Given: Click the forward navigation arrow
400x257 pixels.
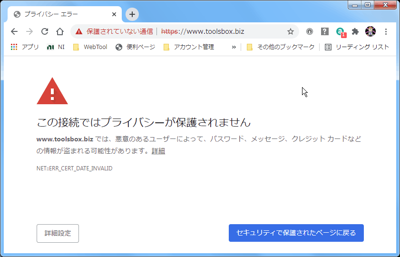Looking at the screenshot, I should [29, 31].
